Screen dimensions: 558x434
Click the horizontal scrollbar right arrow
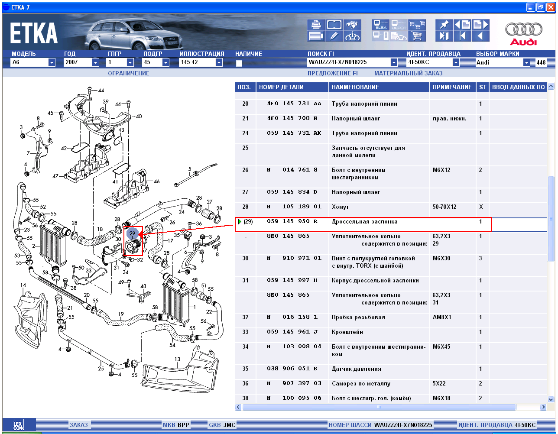point(543,407)
